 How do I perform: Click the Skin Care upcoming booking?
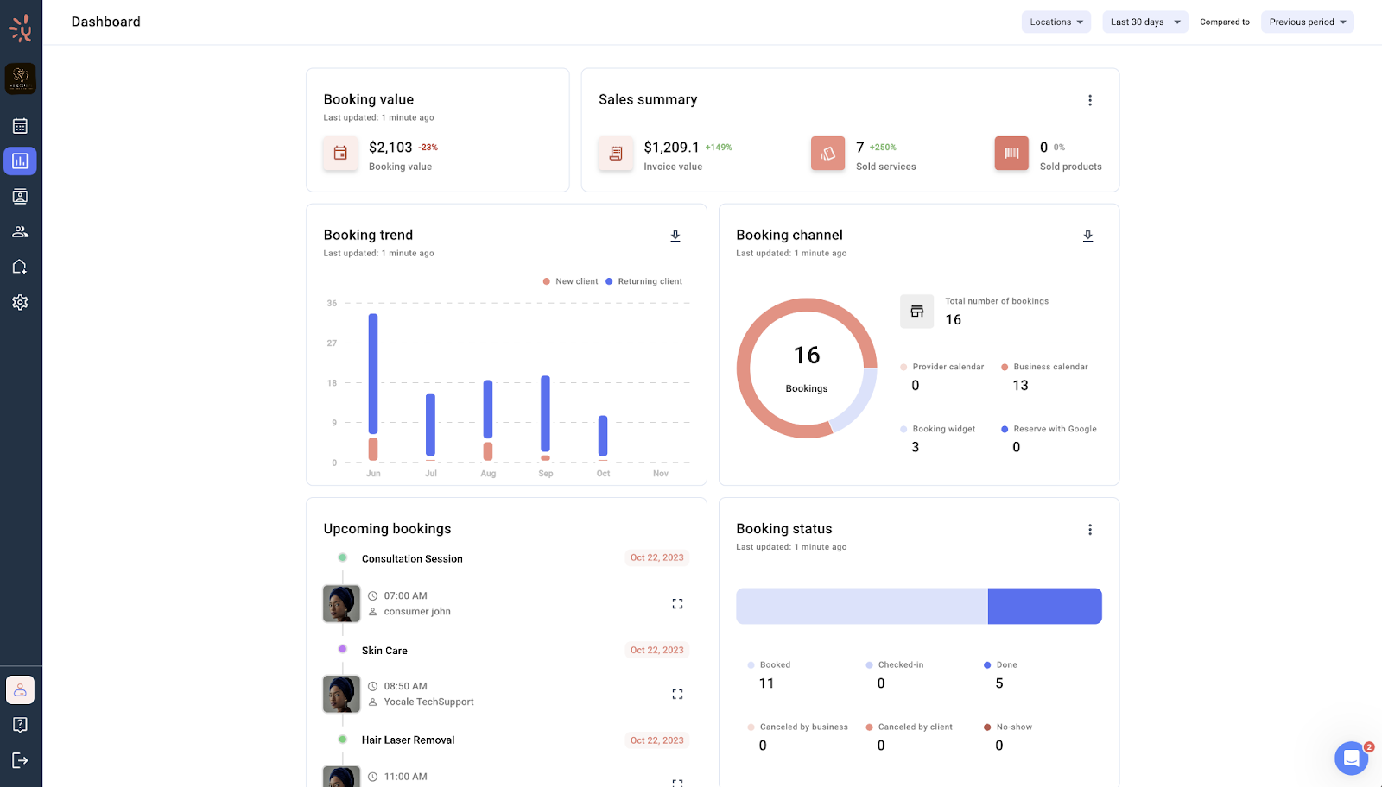click(x=384, y=651)
